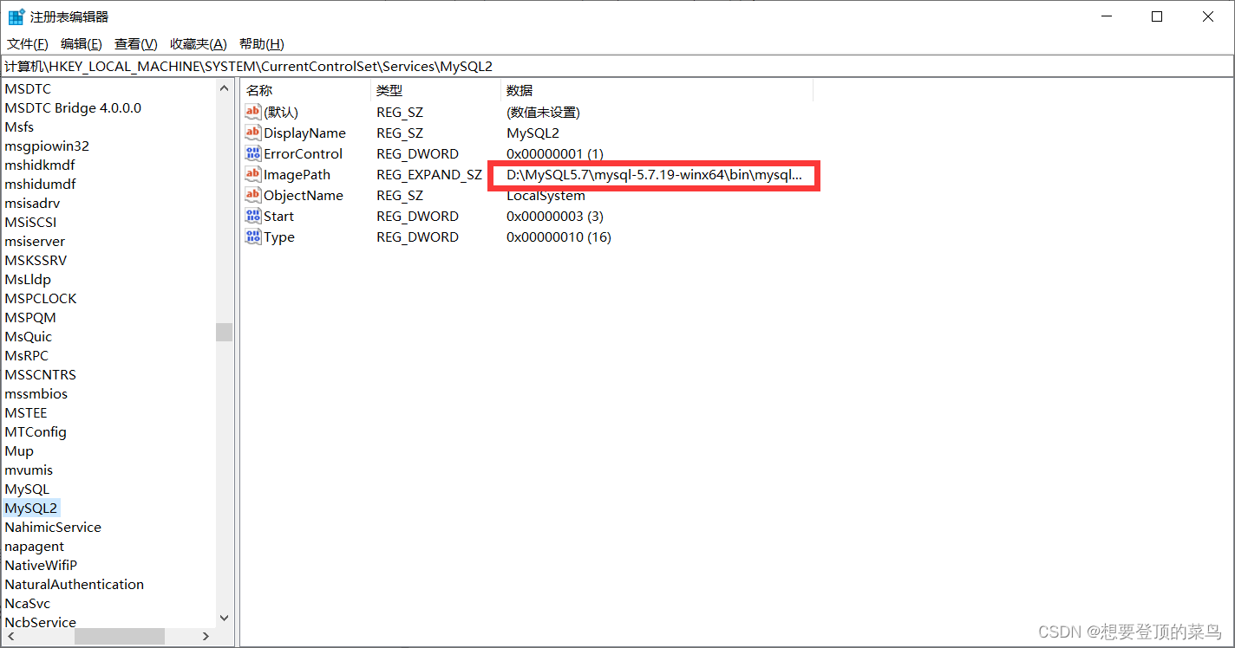Select the msisadrv key
The height and width of the screenshot is (648, 1235).
tap(32, 203)
